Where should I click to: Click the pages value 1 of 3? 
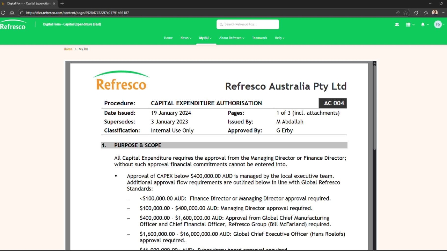pos(308,113)
